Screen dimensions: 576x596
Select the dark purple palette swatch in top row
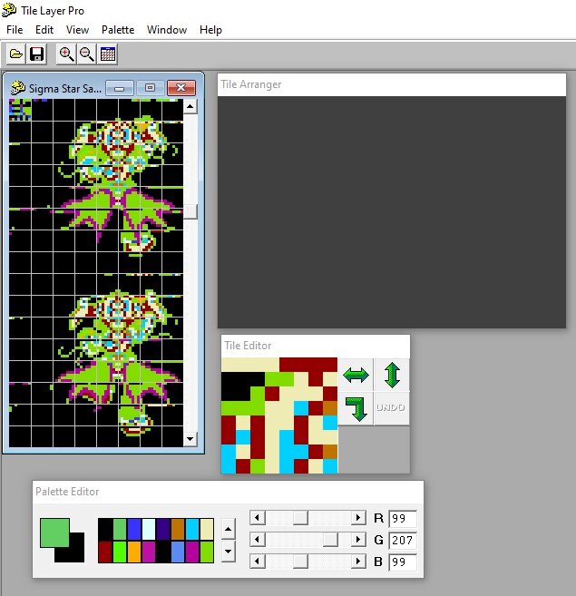(x=163, y=529)
